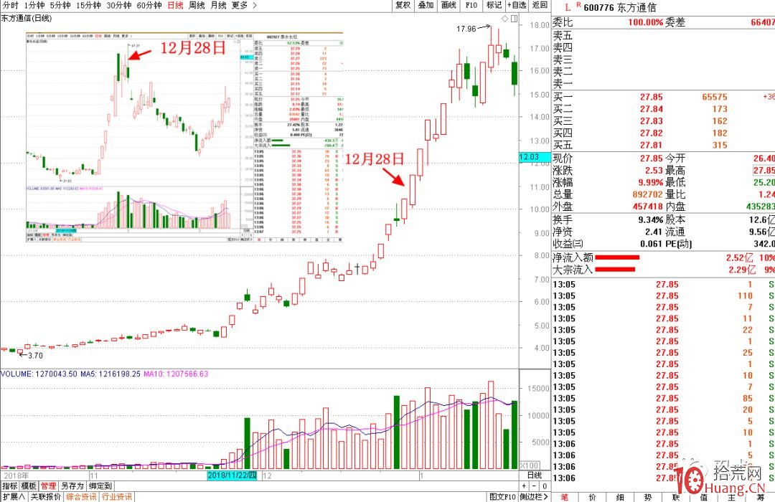Add stock via +自选 button
Viewport: 775px width, 502px height.
point(517,5)
